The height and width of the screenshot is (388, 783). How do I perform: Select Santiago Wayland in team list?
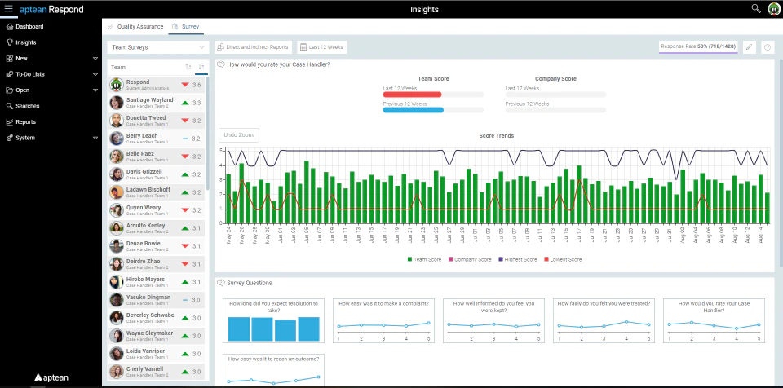point(157,103)
